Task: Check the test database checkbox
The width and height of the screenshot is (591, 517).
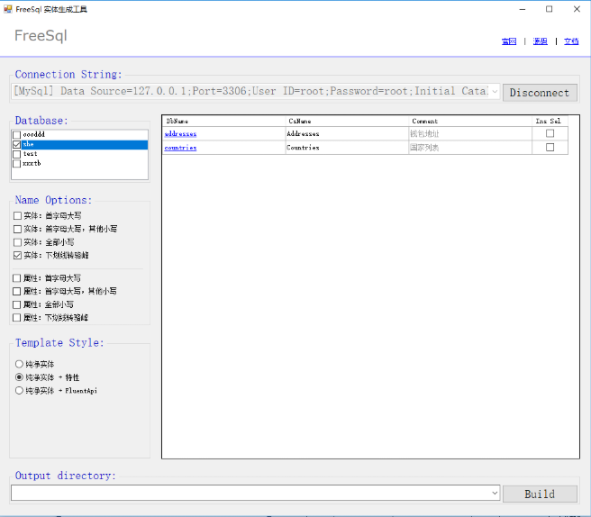Action: (16, 154)
